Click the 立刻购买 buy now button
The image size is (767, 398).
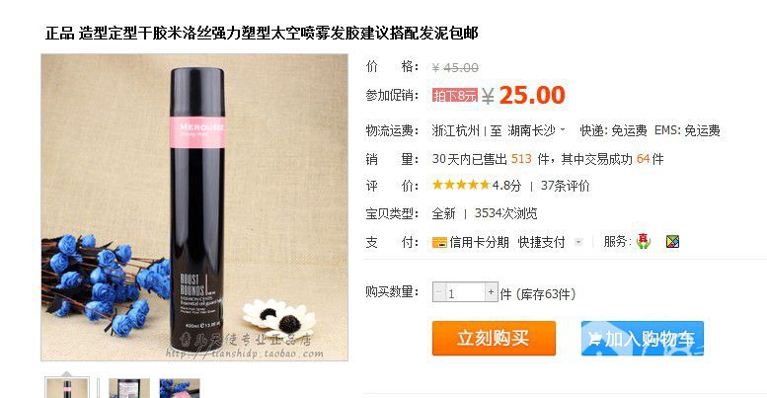[x=494, y=339]
